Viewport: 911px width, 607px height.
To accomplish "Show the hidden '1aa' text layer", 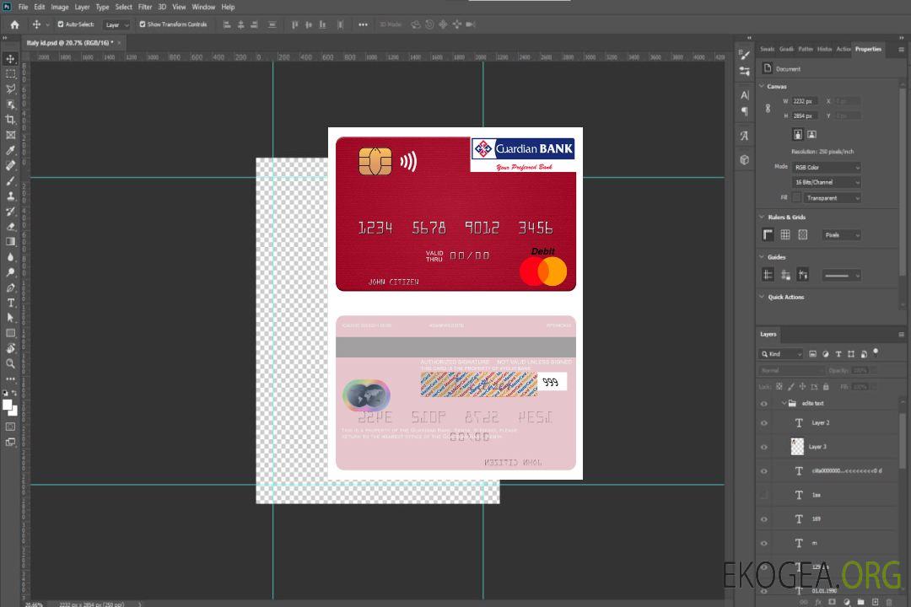I will [764, 495].
